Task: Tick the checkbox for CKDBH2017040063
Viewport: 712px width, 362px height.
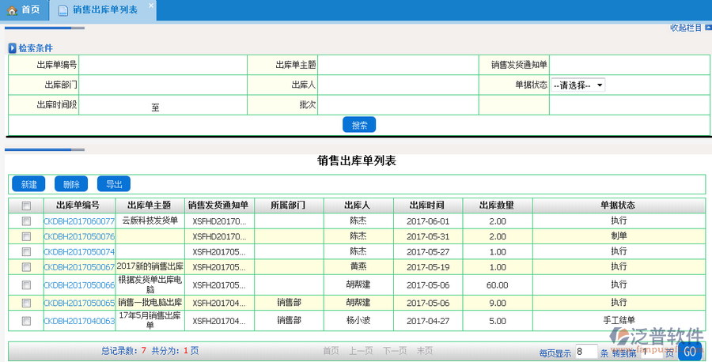Action: (x=26, y=321)
